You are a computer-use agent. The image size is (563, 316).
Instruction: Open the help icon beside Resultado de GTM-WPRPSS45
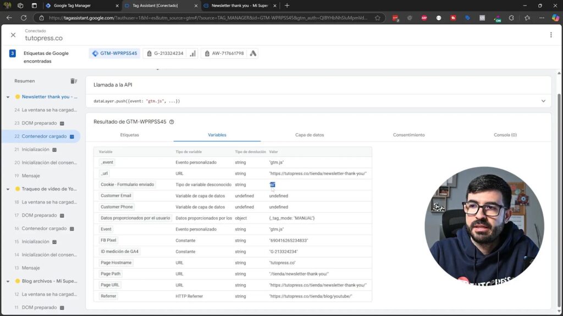click(172, 122)
